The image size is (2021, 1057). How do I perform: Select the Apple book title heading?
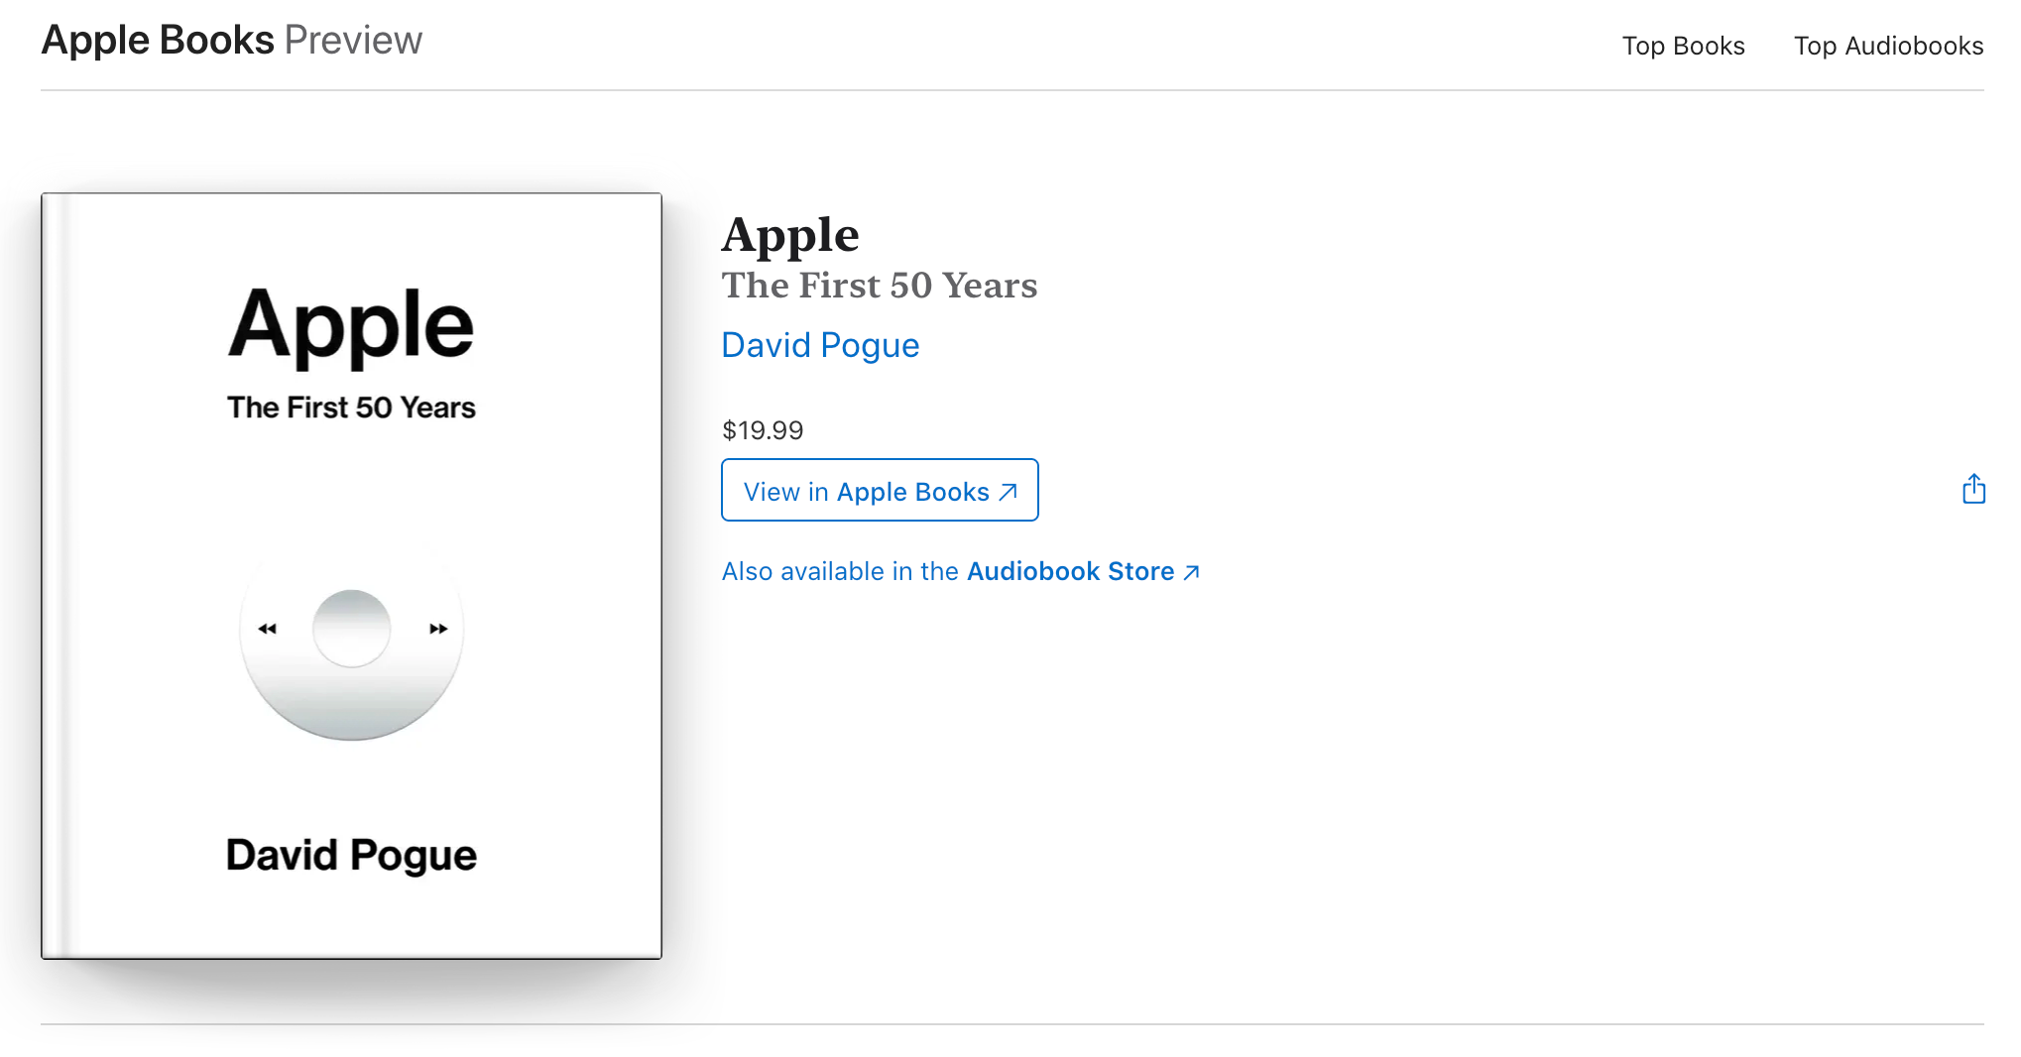click(790, 236)
